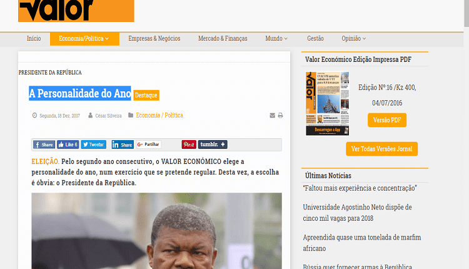Go to Empresas & Negócios section
This screenshot has height=269, width=469.
click(x=154, y=39)
